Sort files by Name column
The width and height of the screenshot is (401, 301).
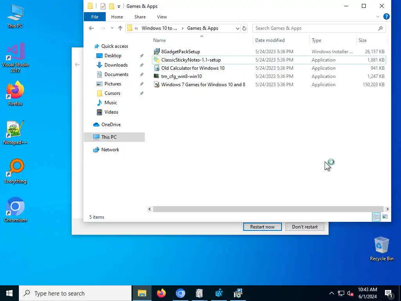tap(202, 40)
